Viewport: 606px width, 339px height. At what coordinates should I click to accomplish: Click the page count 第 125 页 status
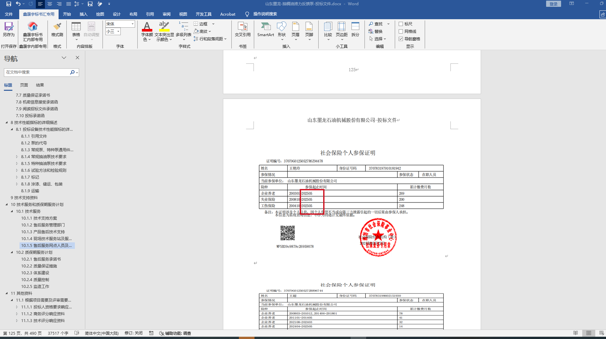pos(22,333)
